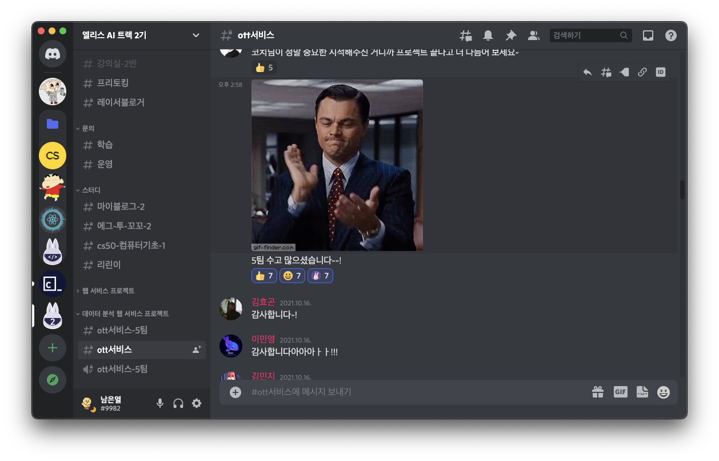Open the 강의실-2반 channel
The image size is (719, 461).
[141, 63]
